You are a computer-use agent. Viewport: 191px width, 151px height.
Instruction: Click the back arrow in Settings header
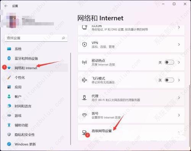click(6, 6)
